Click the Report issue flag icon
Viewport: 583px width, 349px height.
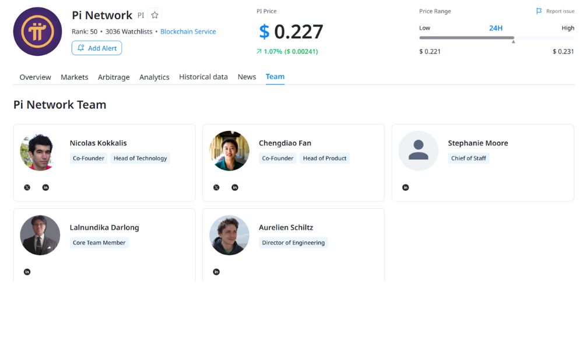[x=538, y=10]
